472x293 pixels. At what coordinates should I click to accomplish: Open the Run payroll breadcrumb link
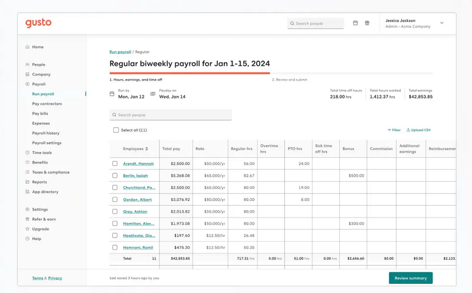pos(120,52)
